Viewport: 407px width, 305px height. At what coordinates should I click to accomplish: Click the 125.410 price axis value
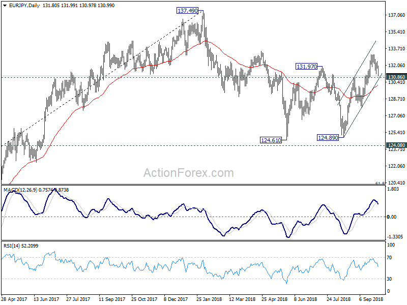[x=396, y=133]
